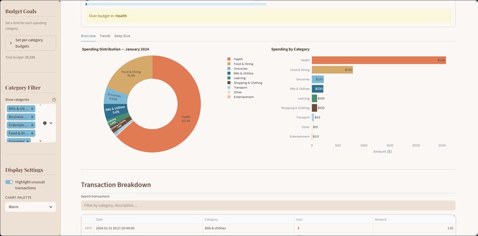Click the Over budget in Health notice
This screenshot has height=236, width=478.
coord(268,16)
